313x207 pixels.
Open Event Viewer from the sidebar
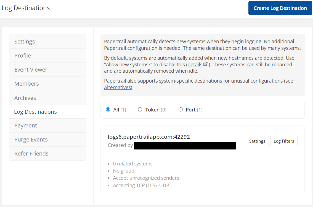47,70
